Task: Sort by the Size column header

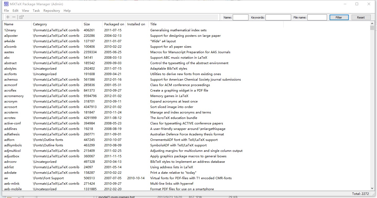Action: point(92,24)
